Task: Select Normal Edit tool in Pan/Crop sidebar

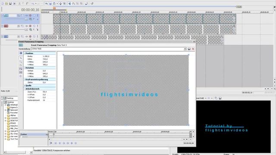Action: point(21,58)
